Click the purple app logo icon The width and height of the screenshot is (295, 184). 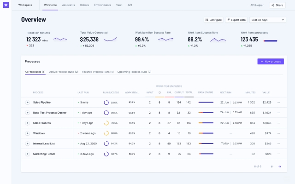tap(6, 5)
